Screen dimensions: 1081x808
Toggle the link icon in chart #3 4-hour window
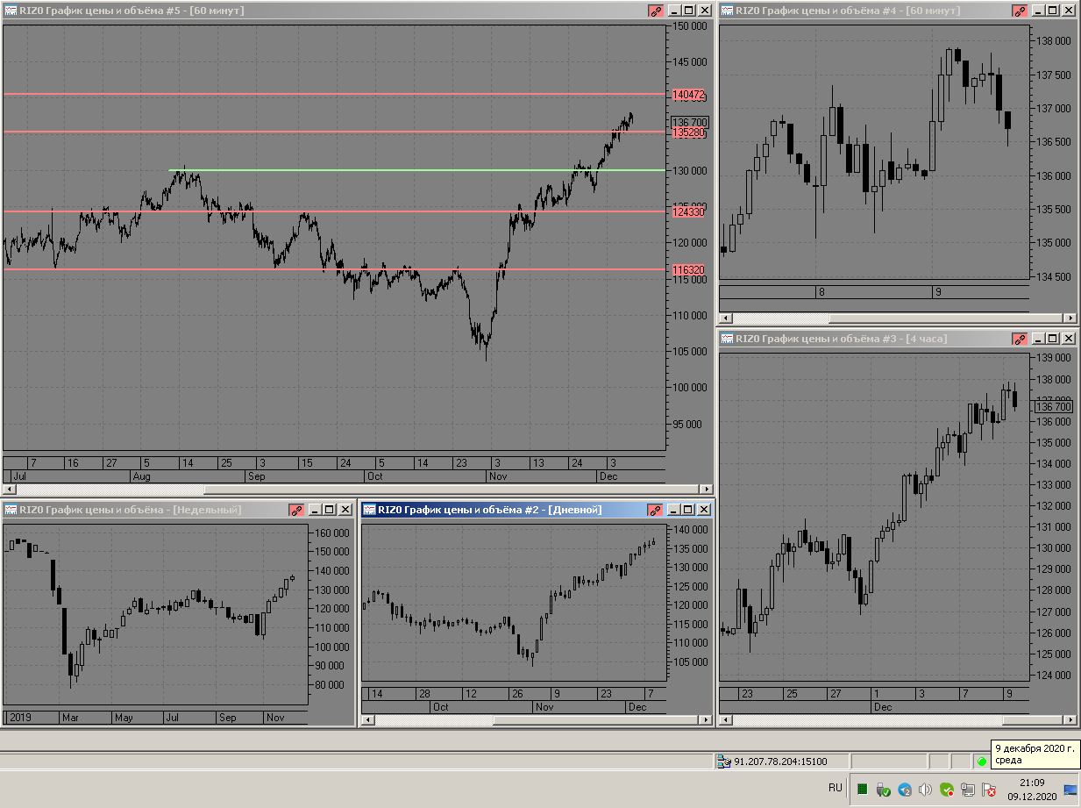[x=1019, y=339]
